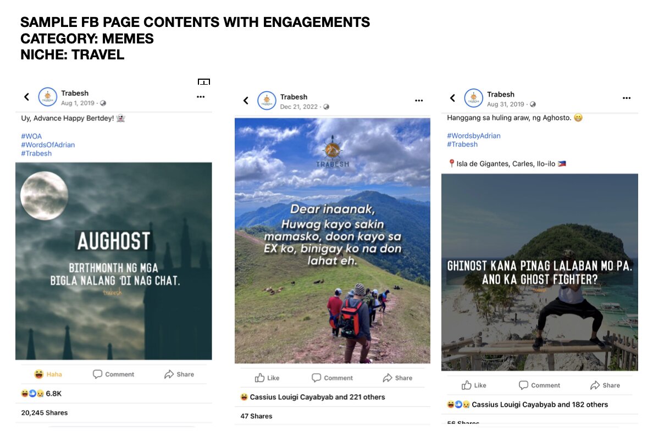The height and width of the screenshot is (447, 653).
Task: Click the reaction emoji cluster beside 6.8K
Action: 32,393
